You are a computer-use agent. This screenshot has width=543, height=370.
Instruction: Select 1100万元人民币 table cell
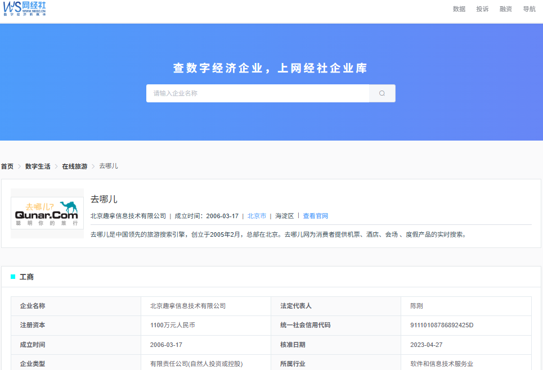pos(206,326)
